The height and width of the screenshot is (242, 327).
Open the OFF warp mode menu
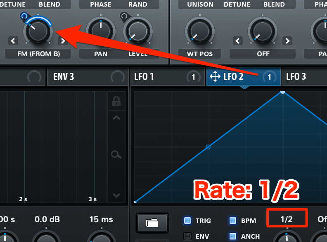(263, 54)
